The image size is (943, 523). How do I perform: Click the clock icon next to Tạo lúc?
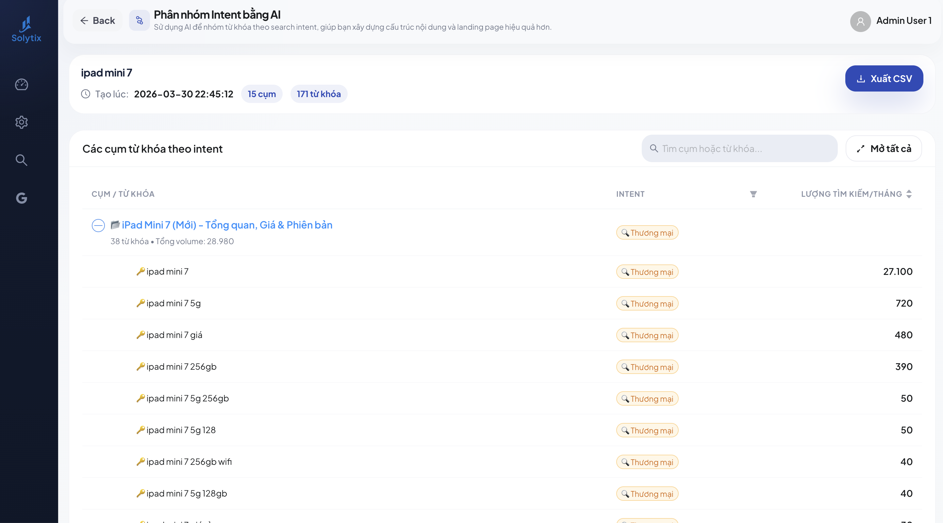(x=86, y=94)
